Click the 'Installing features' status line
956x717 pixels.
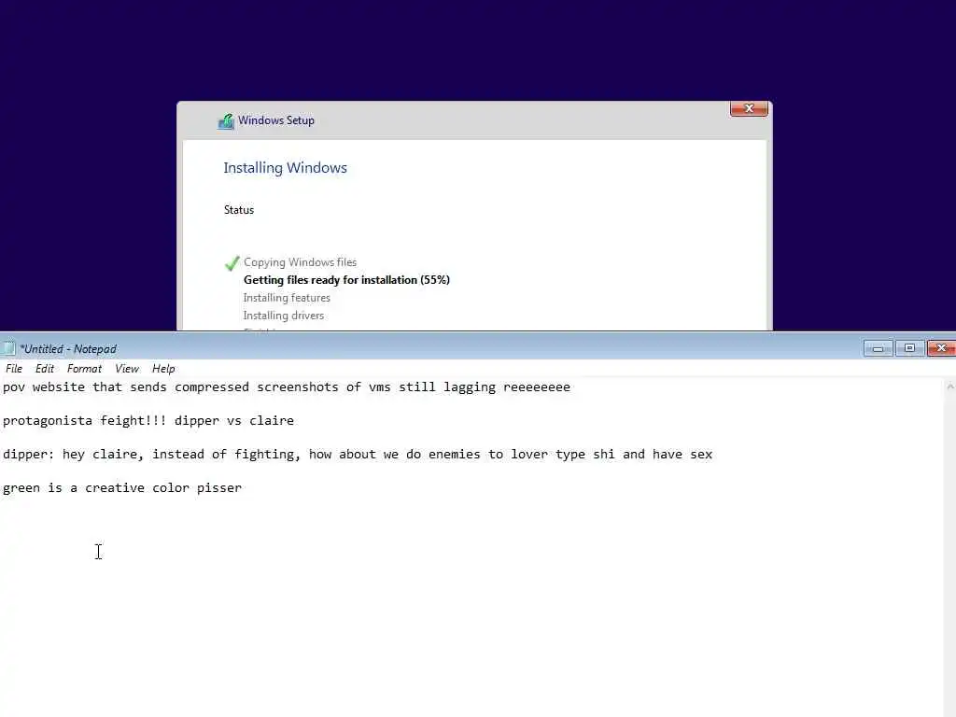coord(287,298)
